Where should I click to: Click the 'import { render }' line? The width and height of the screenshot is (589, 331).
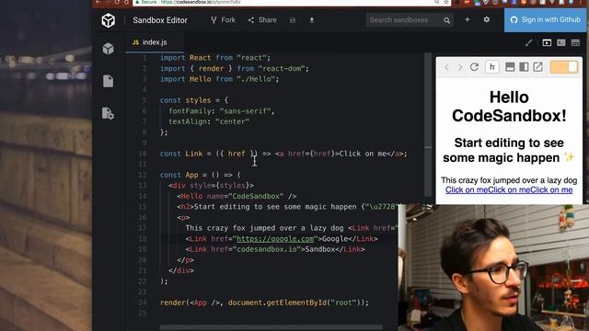click(x=235, y=68)
